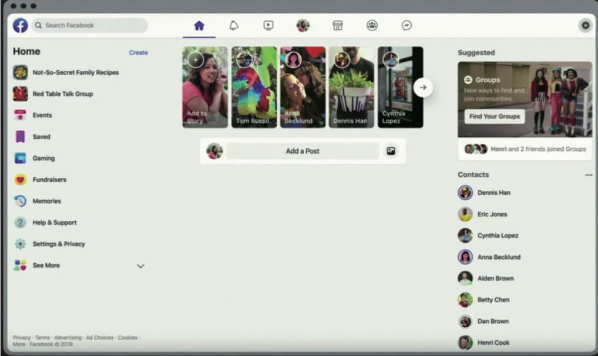
Task: Open Cynthia Lopez's story
Action: 401,87
